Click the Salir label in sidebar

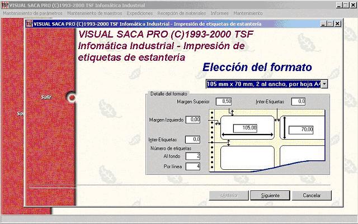pos(46,97)
